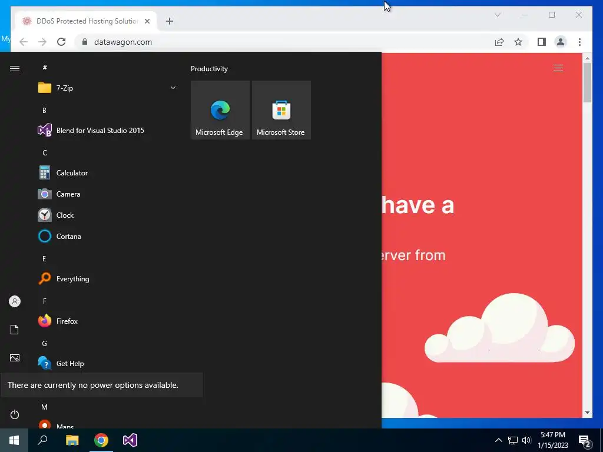Select the E letter group header
This screenshot has width=603, height=452.
click(x=44, y=259)
